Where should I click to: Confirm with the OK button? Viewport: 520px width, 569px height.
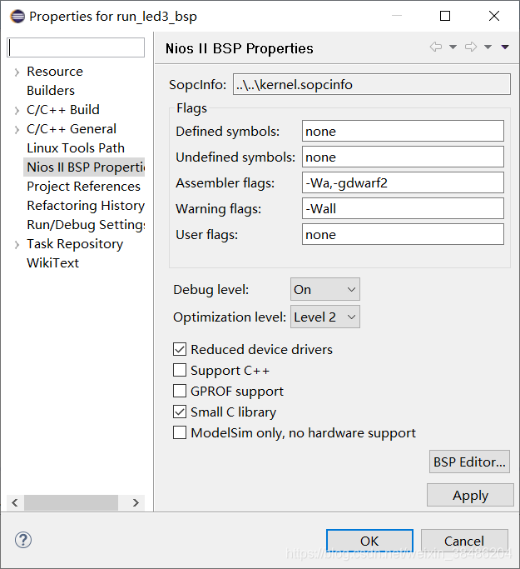[x=369, y=541]
